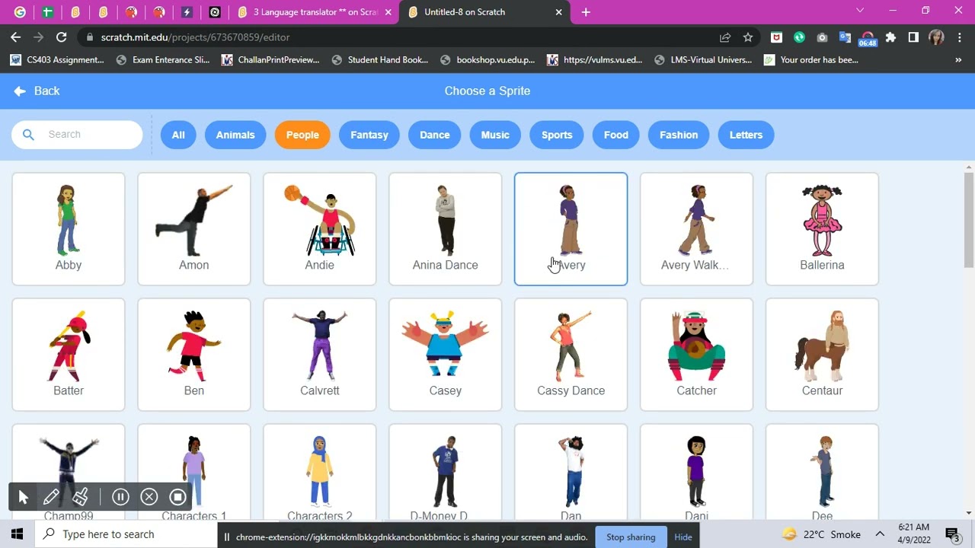Click the address bar URL

coord(195,37)
